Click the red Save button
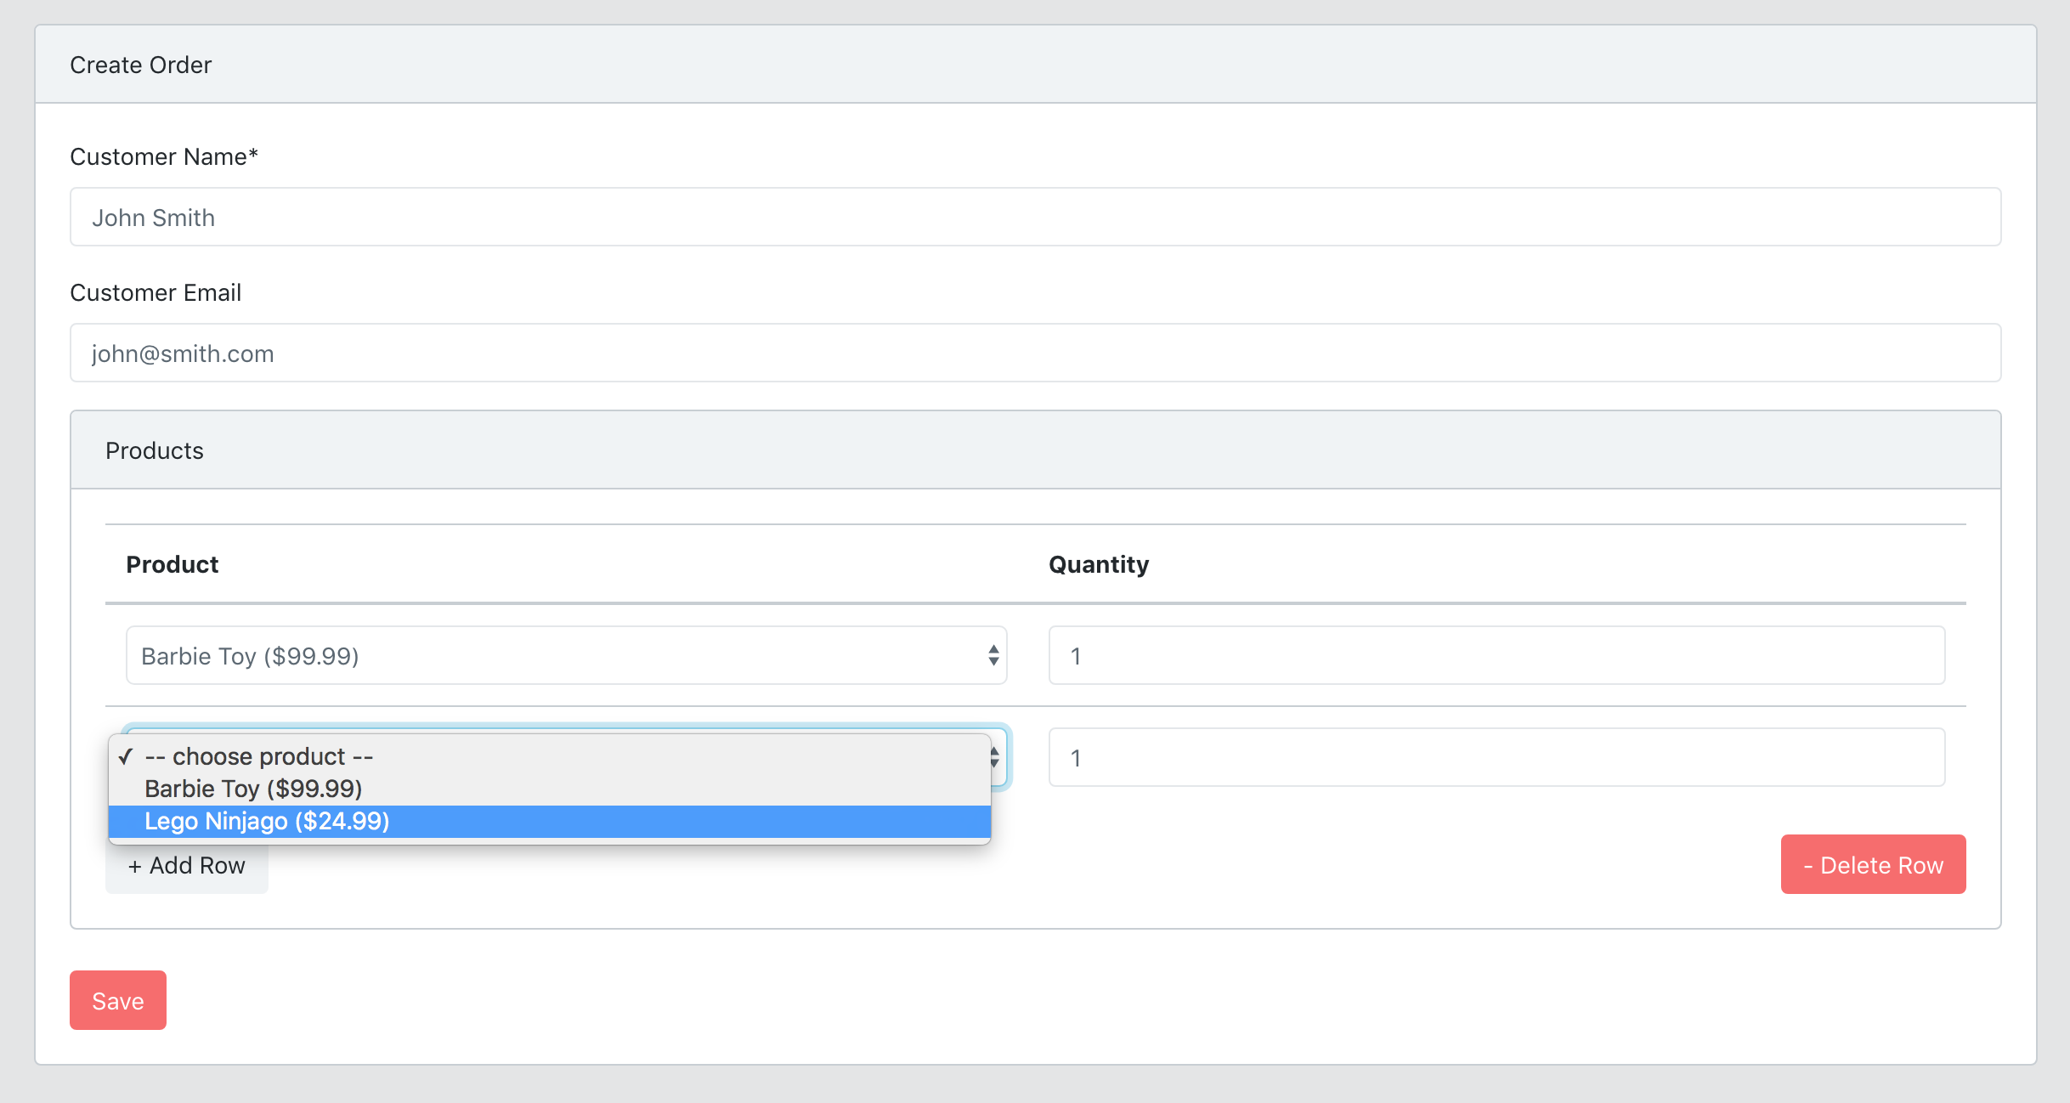Screen dimensions: 2070x1103 coord(117,1000)
